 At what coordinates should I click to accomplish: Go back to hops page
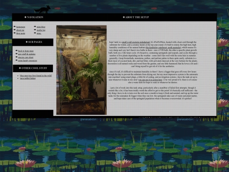pyautogui.click(x=26, y=51)
